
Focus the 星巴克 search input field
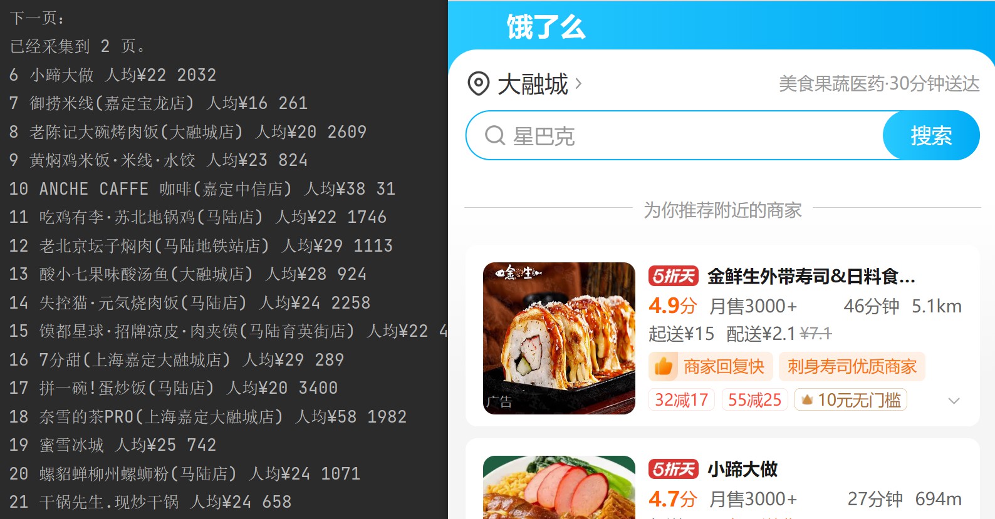pyautogui.click(x=675, y=135)
